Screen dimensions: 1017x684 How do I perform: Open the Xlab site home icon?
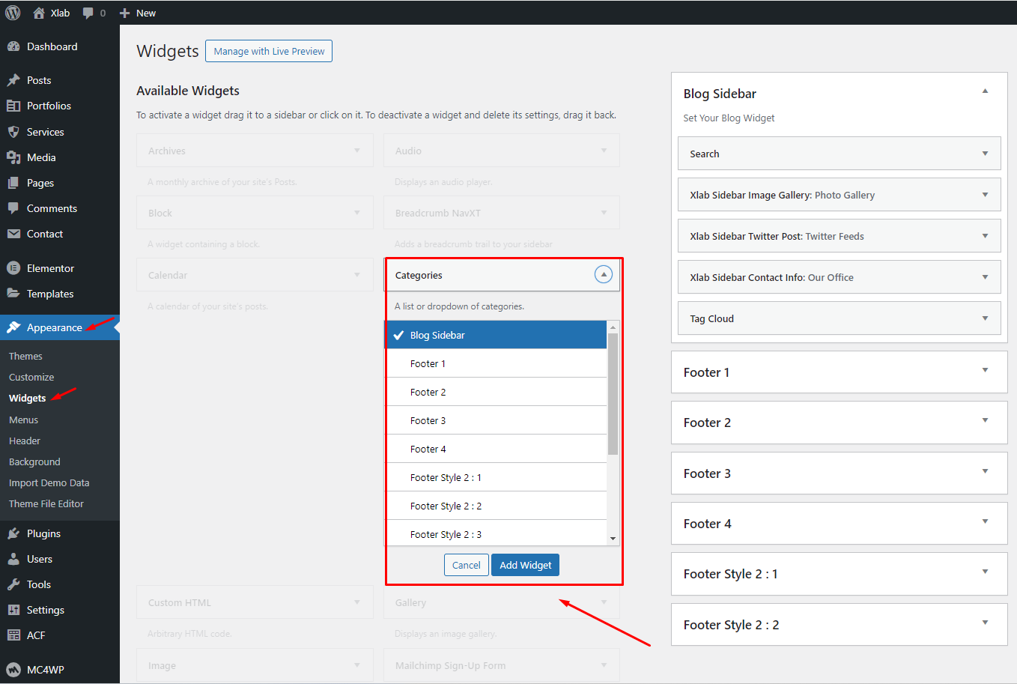pos(39,13)
